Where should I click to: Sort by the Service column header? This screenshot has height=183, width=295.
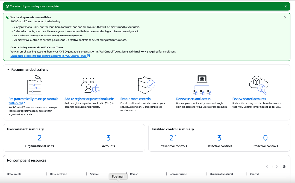pos(95,174)
